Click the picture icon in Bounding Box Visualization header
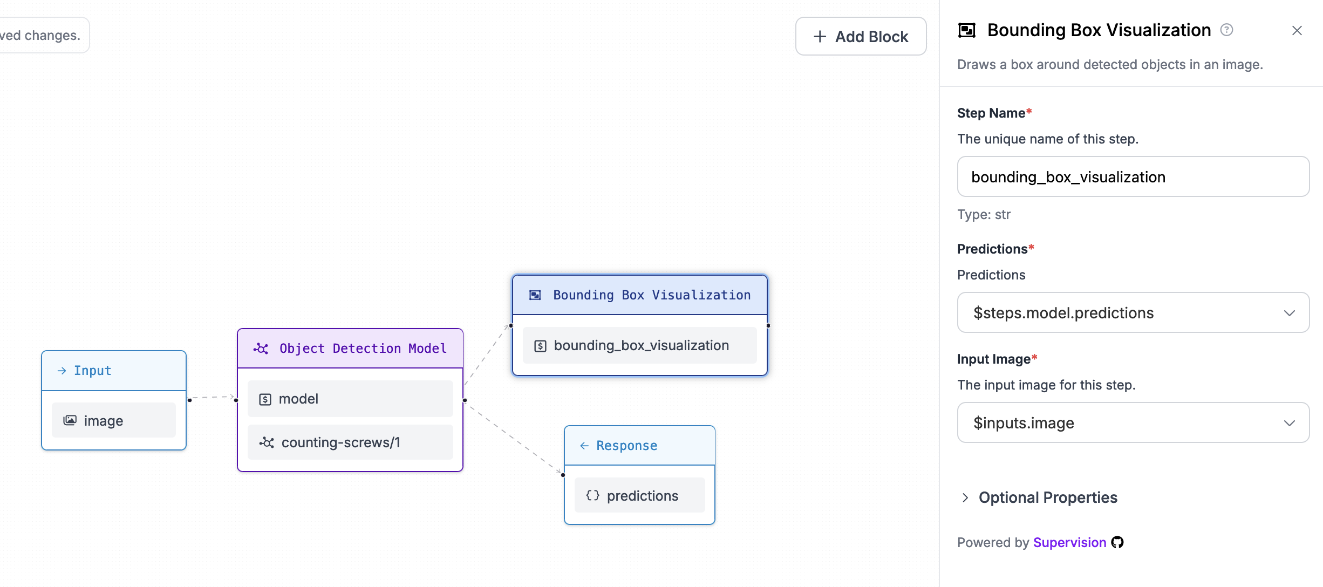Image resolution: width=1323 pixels, height=587 pixels. (534, 295)
